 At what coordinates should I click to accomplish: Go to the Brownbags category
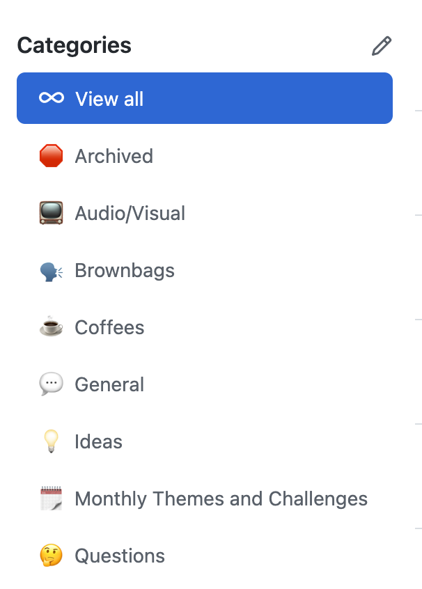click(205, 270)
